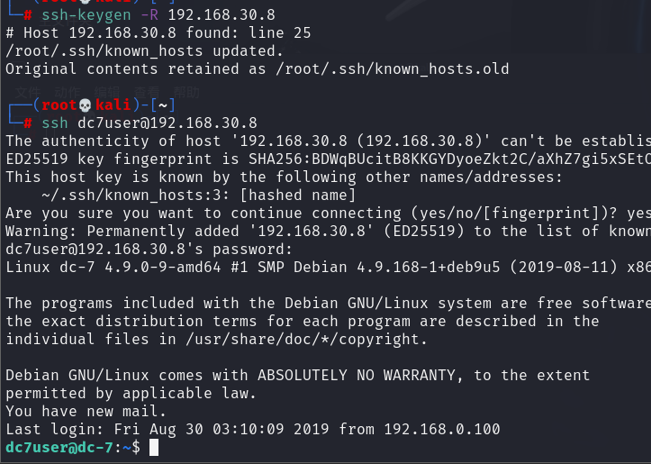
Task: Click the dc7user@192.168.30.8 argument of ssh
Action: [167, 123]
